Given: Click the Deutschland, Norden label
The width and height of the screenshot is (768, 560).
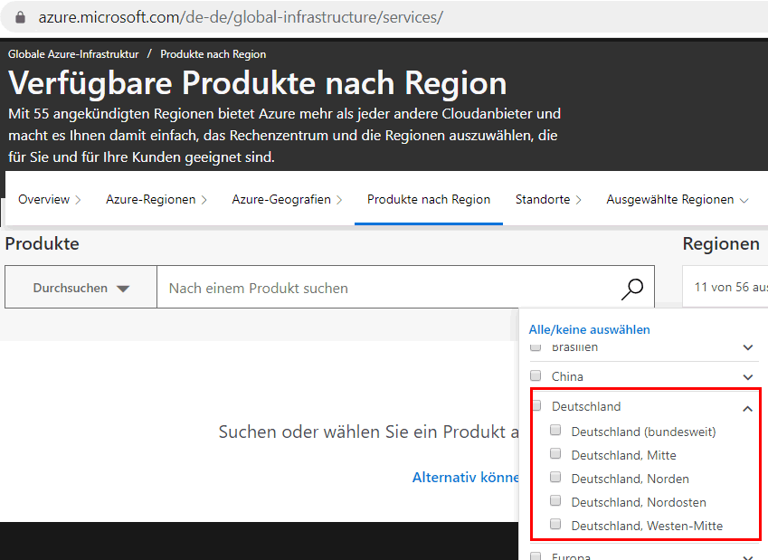Looking at the screenshot, I should (630, 479).
